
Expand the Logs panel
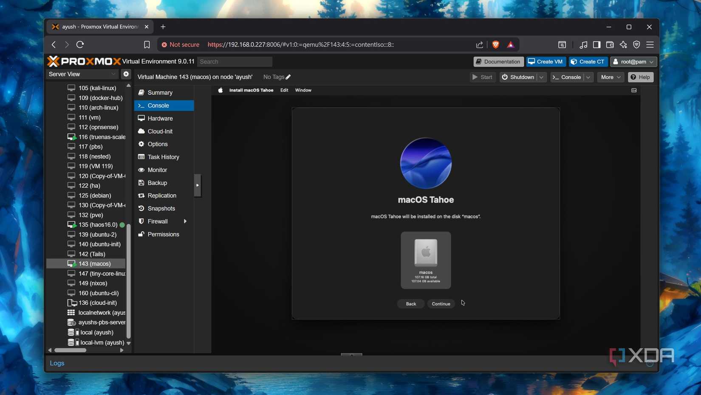click(x=57, y=363)
